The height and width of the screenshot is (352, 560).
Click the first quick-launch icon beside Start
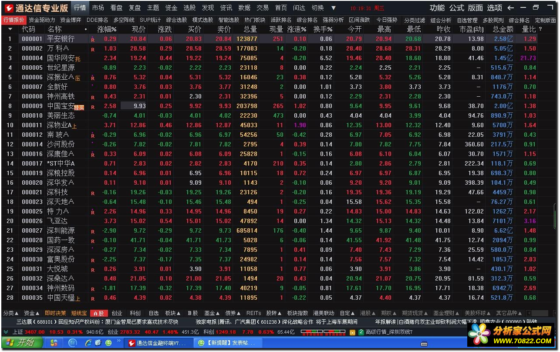coord(54,343)
